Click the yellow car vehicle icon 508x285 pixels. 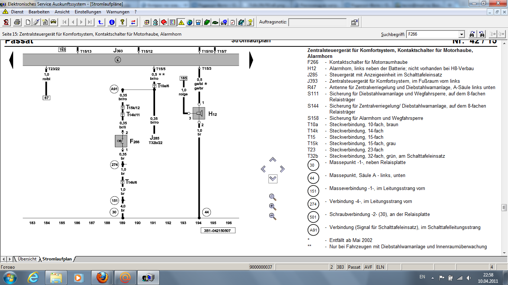(x=54, y=22)
